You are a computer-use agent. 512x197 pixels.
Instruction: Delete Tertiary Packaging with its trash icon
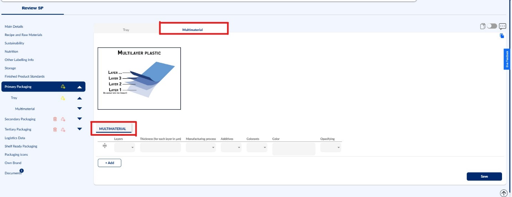[55, 129]
